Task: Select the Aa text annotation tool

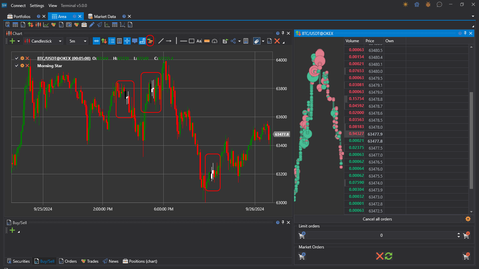Action: (x=199, y=41)
